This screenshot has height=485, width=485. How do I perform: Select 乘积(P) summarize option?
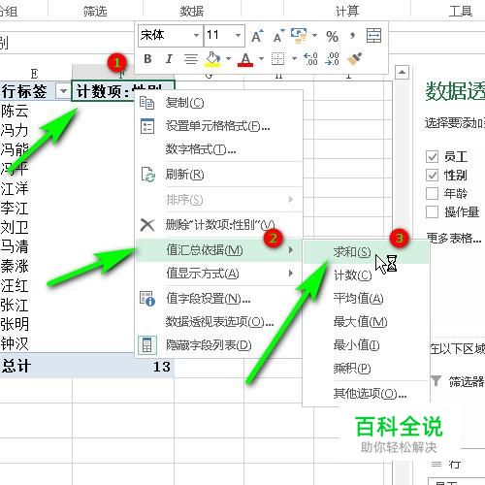(x=366, y=369)
